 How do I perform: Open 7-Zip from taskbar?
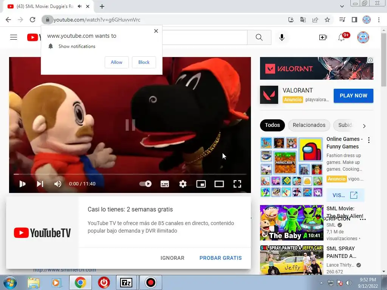click(126, 282)
